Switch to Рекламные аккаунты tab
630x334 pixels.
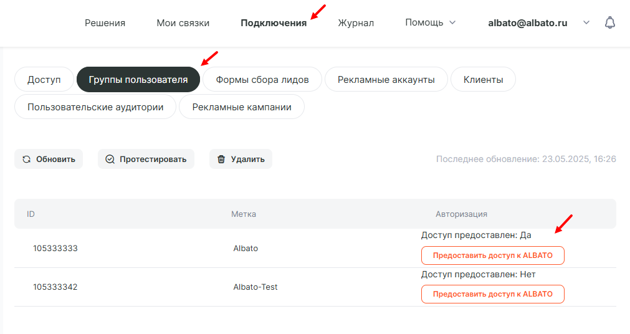point(386,80)
